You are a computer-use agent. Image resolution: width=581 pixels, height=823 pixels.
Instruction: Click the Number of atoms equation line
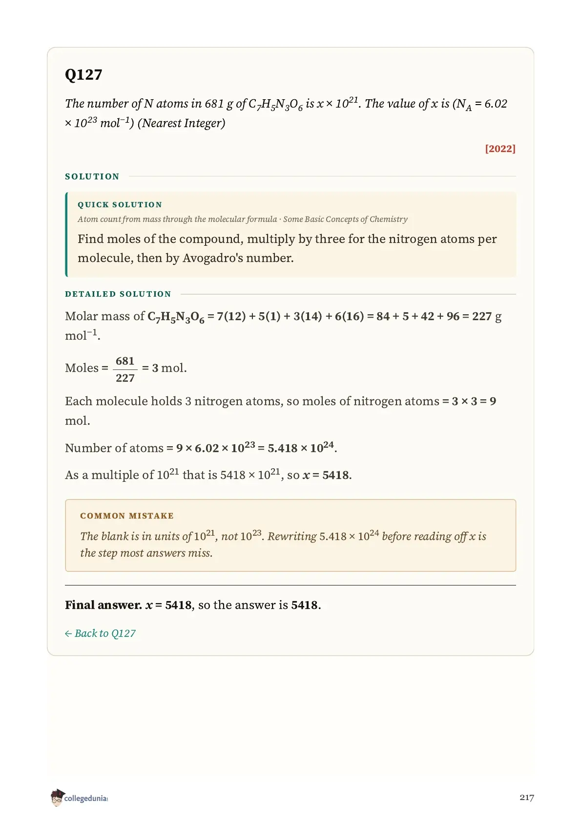click(201, 448)
